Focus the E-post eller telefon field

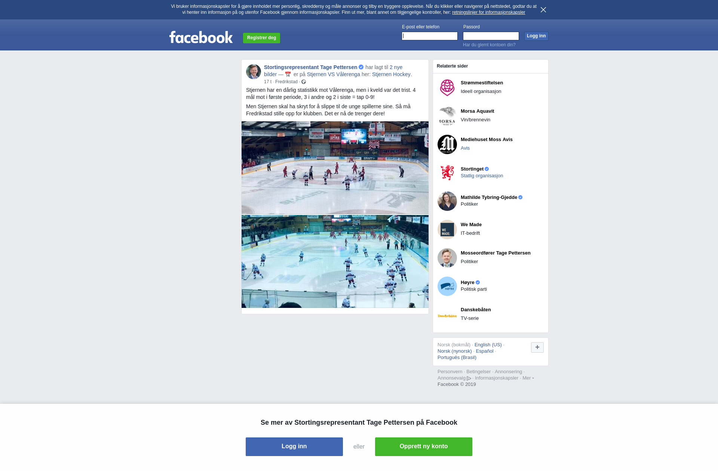click(x=430, y=36)
